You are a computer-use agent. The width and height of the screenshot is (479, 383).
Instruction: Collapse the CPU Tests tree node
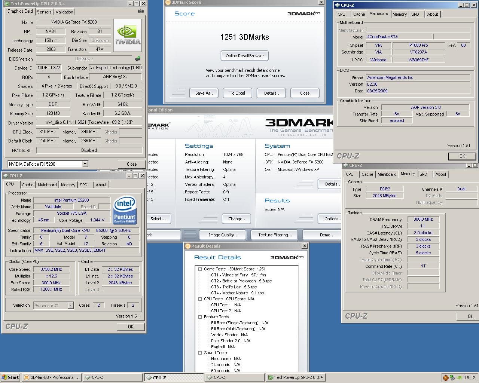click(x=200, y=299)
